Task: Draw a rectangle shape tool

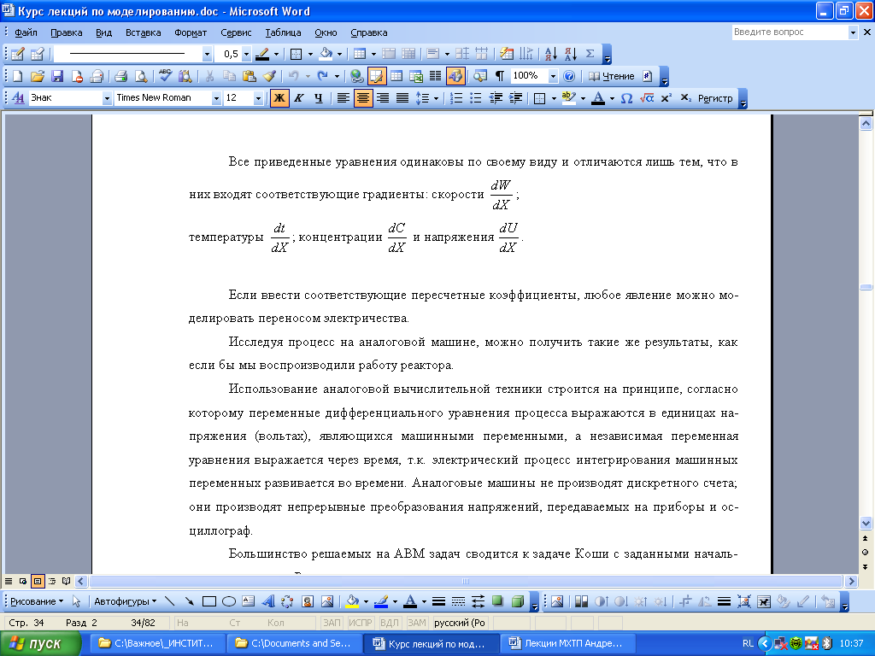Action: pyautogui.click(x=209, y=601)
